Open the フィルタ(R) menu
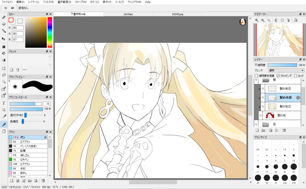This screenshot has width=306, height=189. [48, 2]
